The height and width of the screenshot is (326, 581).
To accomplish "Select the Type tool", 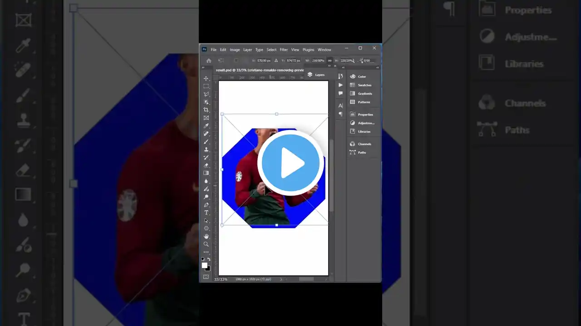I will click(206, 212).
